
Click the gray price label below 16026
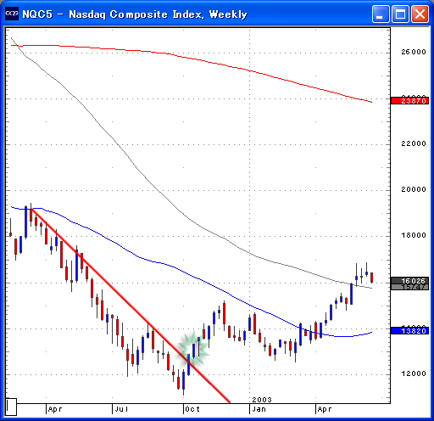(x=409, y=287)
